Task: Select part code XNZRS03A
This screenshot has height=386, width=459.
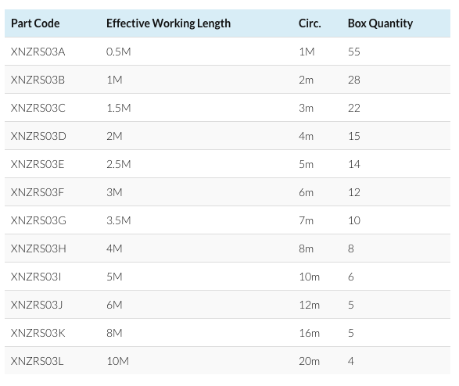Action: 38,52
